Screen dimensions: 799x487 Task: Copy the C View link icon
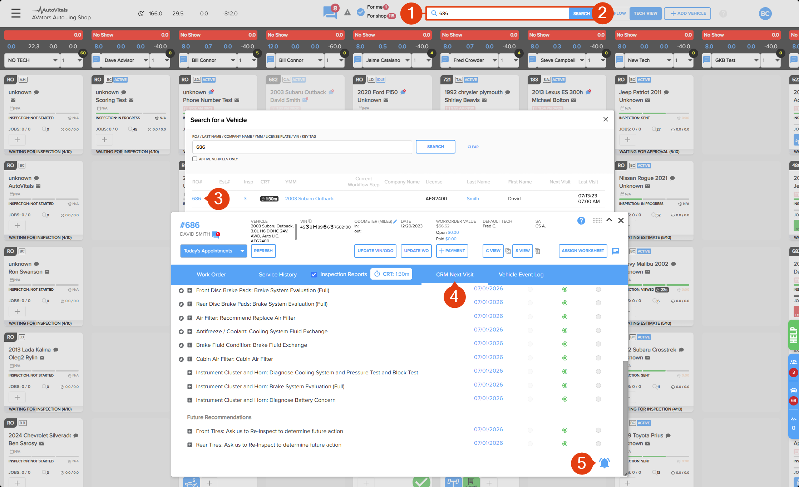tap(508, 251)
